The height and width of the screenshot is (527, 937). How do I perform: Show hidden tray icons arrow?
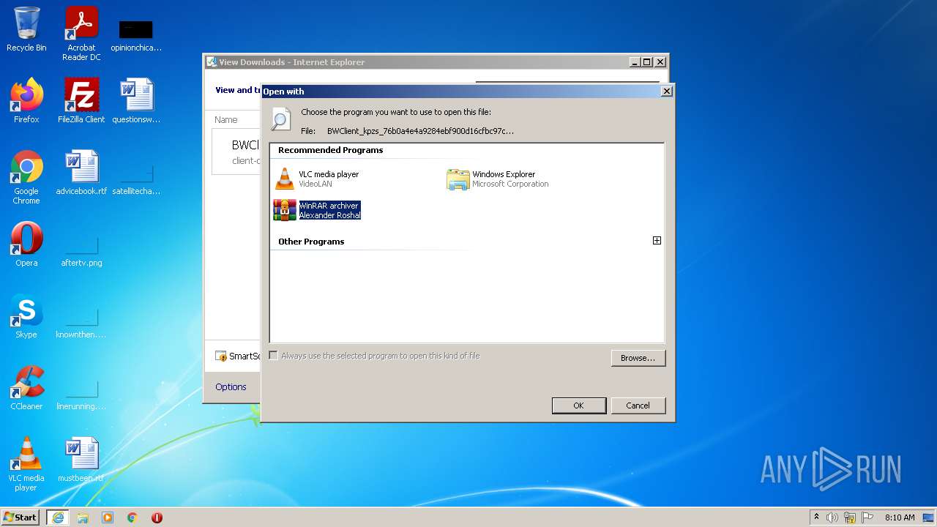click(x=816, y=517)
